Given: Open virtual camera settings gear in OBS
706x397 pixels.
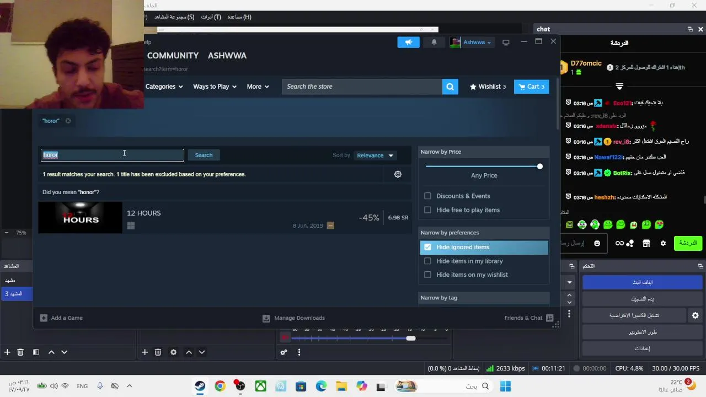Looking at the screenshot, I should tap(695, 315).
